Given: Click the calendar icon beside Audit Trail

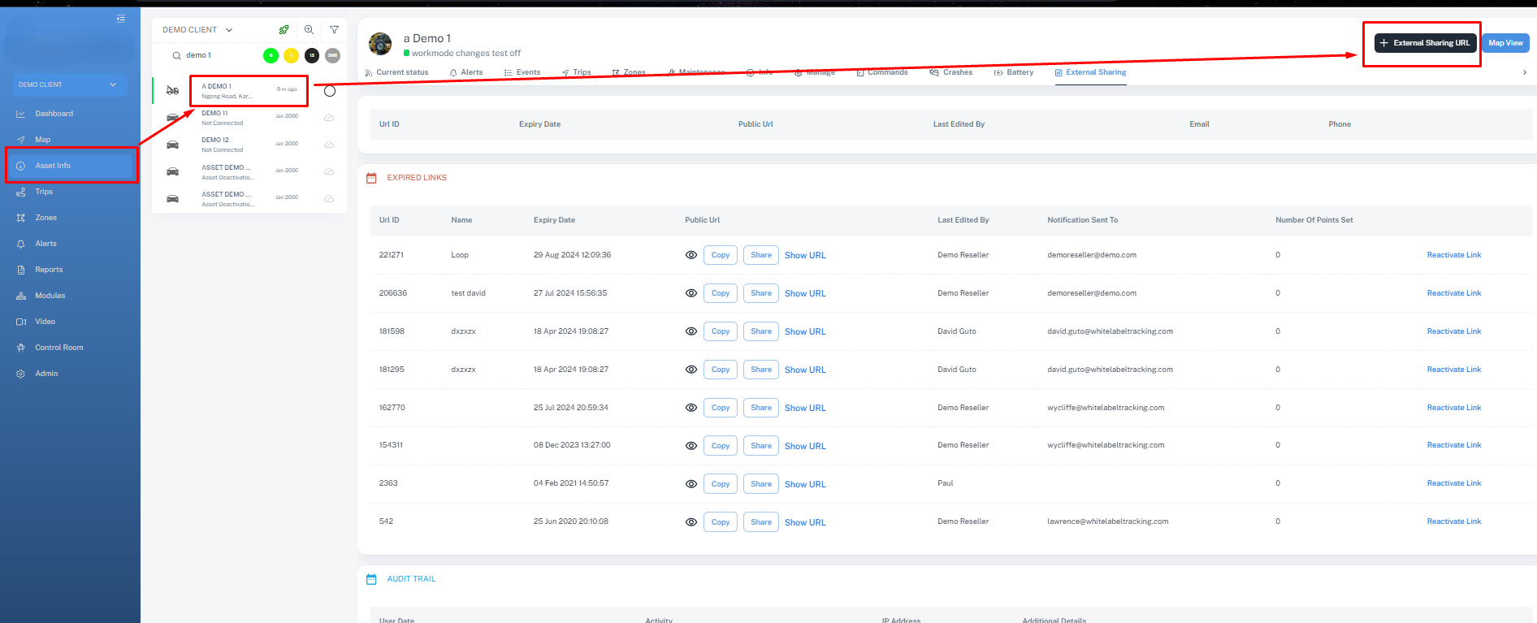Looking at the screenshot, I should pyautogui.click(x=371, y=579).
